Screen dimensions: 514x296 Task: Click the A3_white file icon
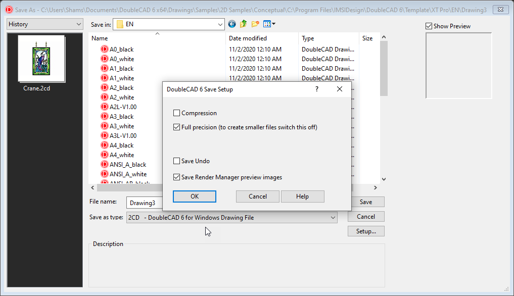point(105,126)
